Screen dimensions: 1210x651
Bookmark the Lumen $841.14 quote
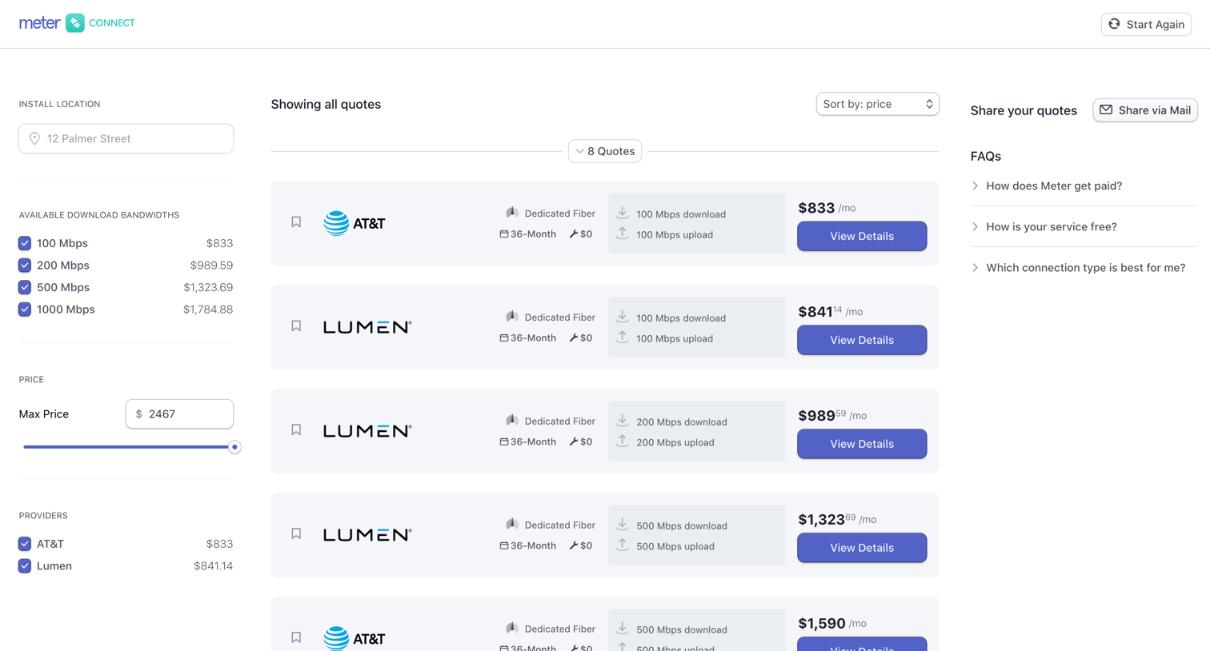(x=296, y=326)
